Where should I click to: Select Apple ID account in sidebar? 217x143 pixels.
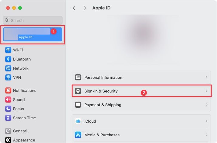click(x=33, y=34)
